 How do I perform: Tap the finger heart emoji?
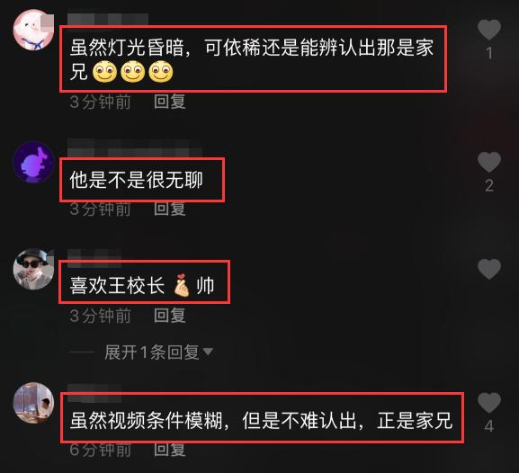coord(182,285)
